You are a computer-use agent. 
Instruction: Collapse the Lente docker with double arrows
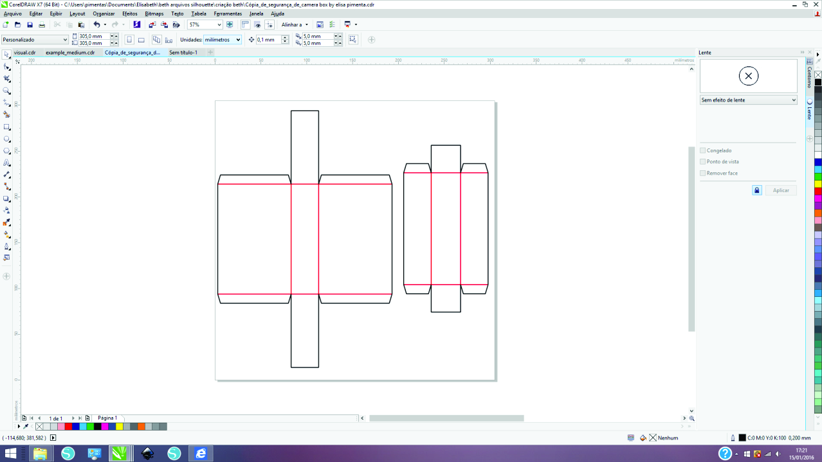pos(802,53)
